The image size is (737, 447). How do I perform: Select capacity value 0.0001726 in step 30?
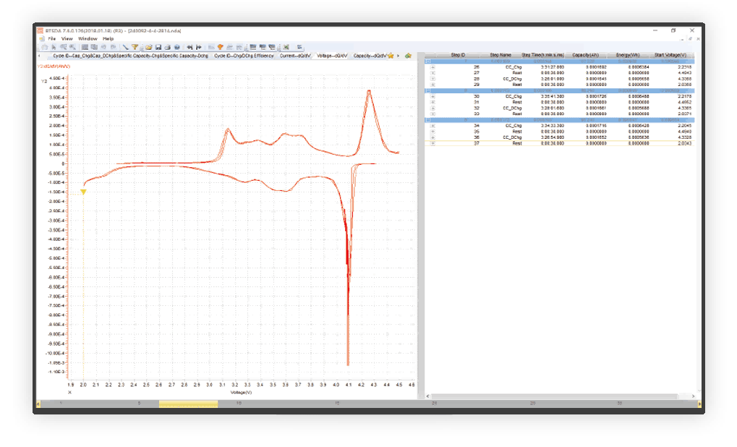click(x=596, y=96)
